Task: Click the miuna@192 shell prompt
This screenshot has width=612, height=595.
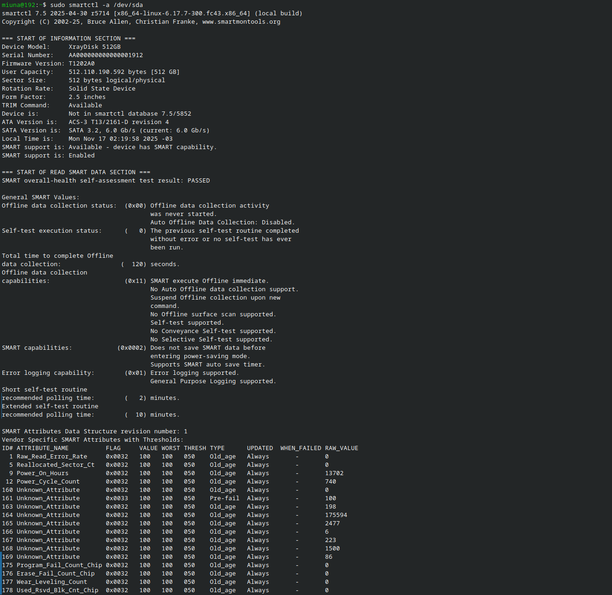Action: coord(19,5)
